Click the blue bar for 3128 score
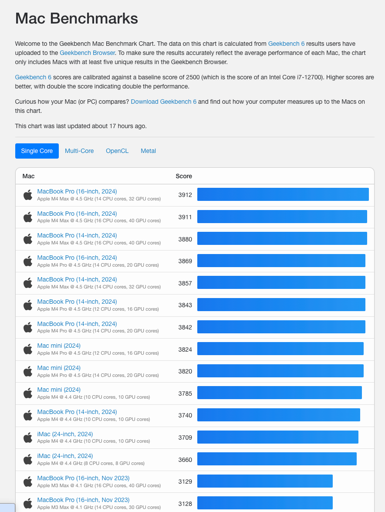Image resolution: width=385 pixels, height=512 pixels. pos(265,503)
